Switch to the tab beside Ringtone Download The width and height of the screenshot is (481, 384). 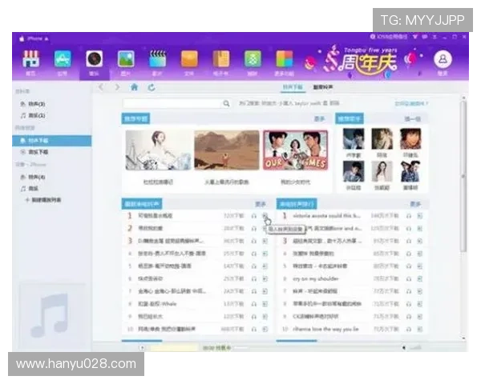323,87
